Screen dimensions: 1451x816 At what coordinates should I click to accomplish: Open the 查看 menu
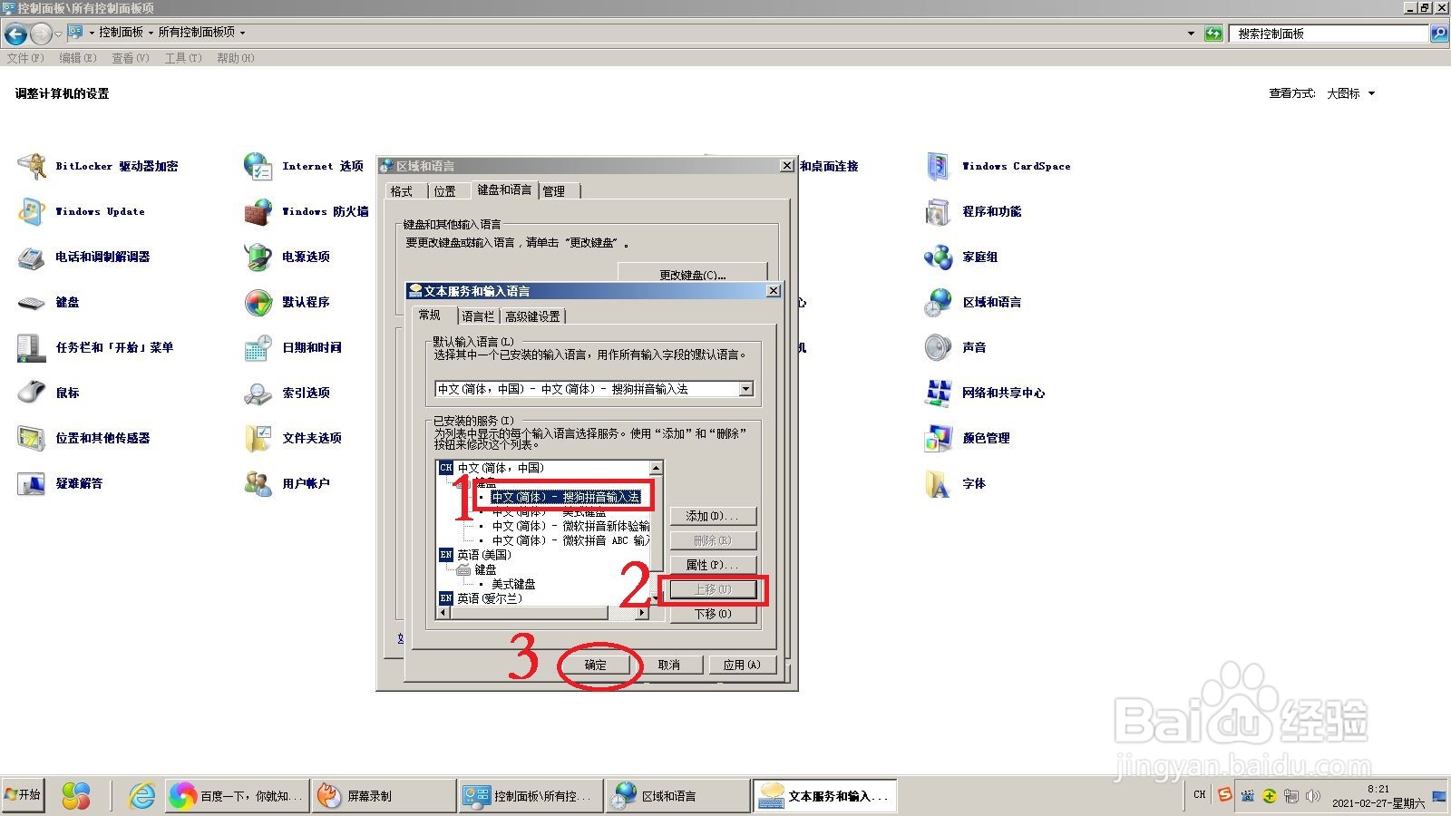130,57
